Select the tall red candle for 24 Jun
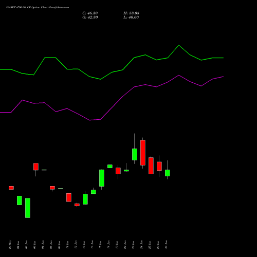257x257 pixels. (143, 153)
